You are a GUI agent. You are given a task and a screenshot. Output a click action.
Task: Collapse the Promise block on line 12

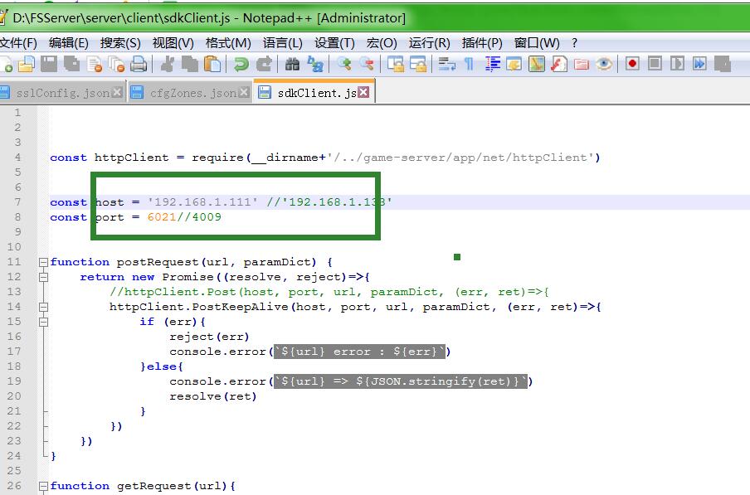(43, 277)
